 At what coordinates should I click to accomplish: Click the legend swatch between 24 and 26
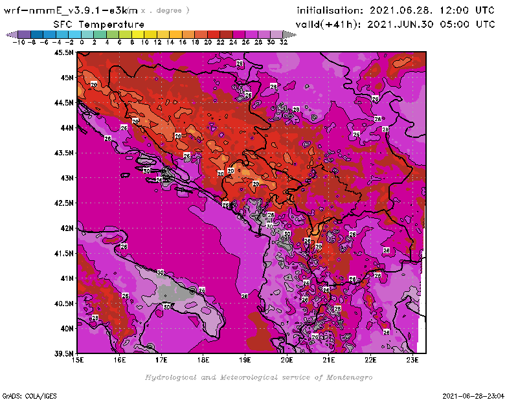[239, 34]
